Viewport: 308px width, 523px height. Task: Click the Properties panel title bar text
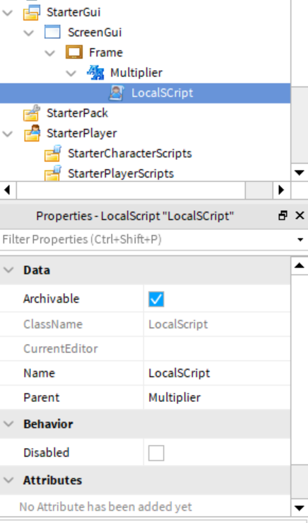(x=135, y=216)
